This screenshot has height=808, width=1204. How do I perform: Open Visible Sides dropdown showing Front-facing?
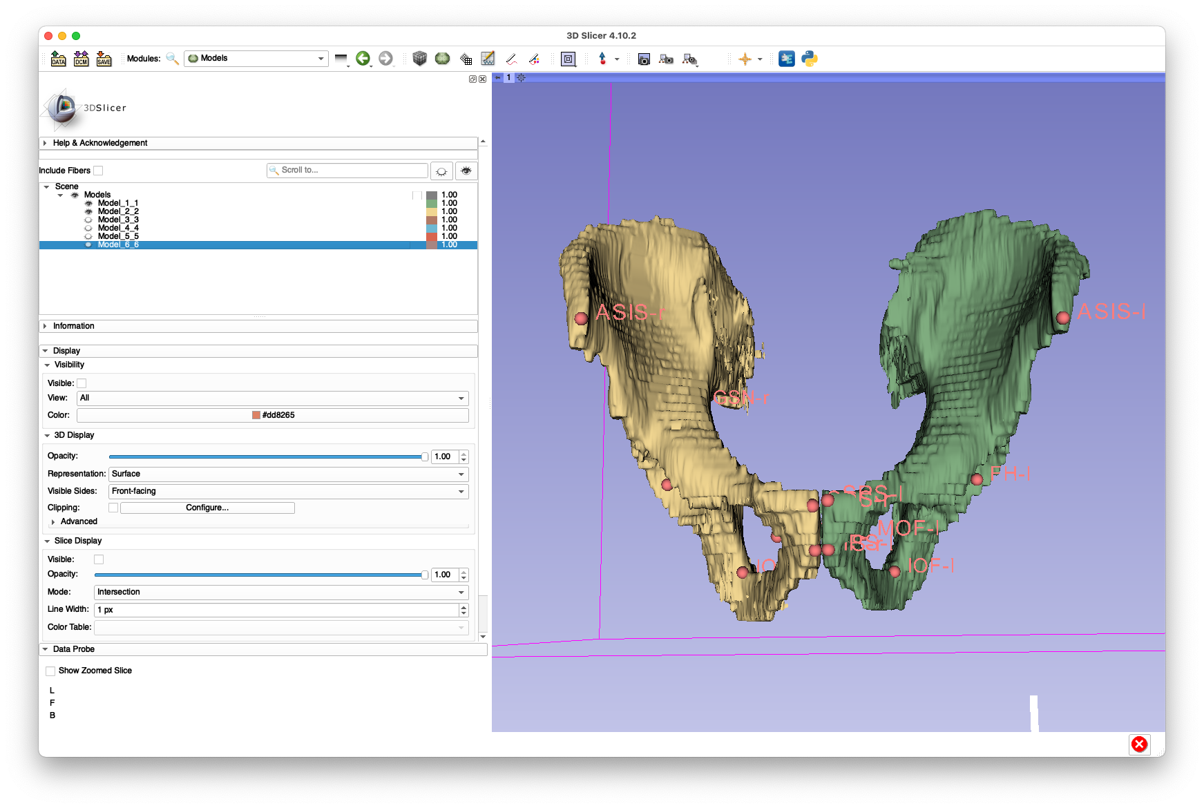289,492
